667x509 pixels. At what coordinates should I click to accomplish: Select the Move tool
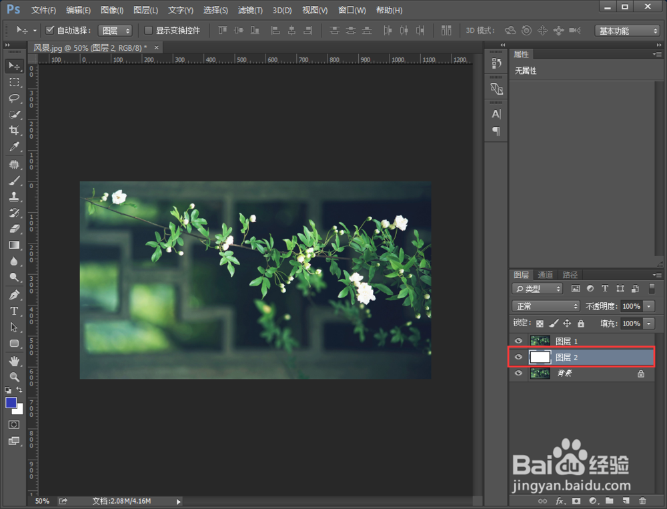14,66
